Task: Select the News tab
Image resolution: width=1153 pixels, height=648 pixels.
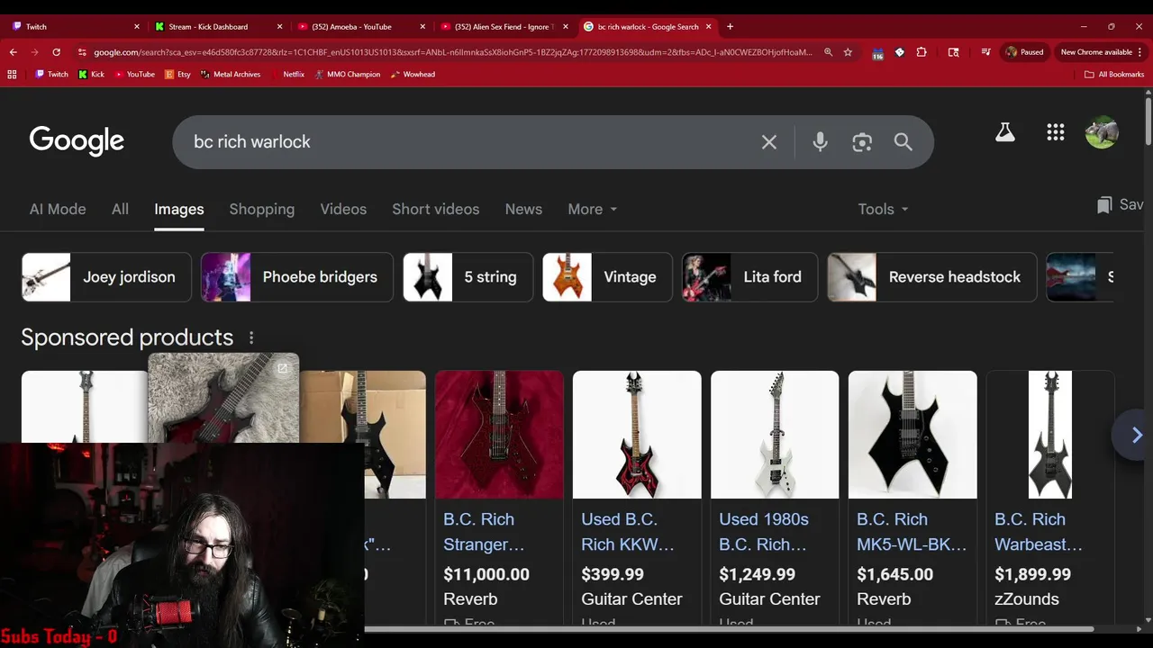Action: [x=523, y=209]
